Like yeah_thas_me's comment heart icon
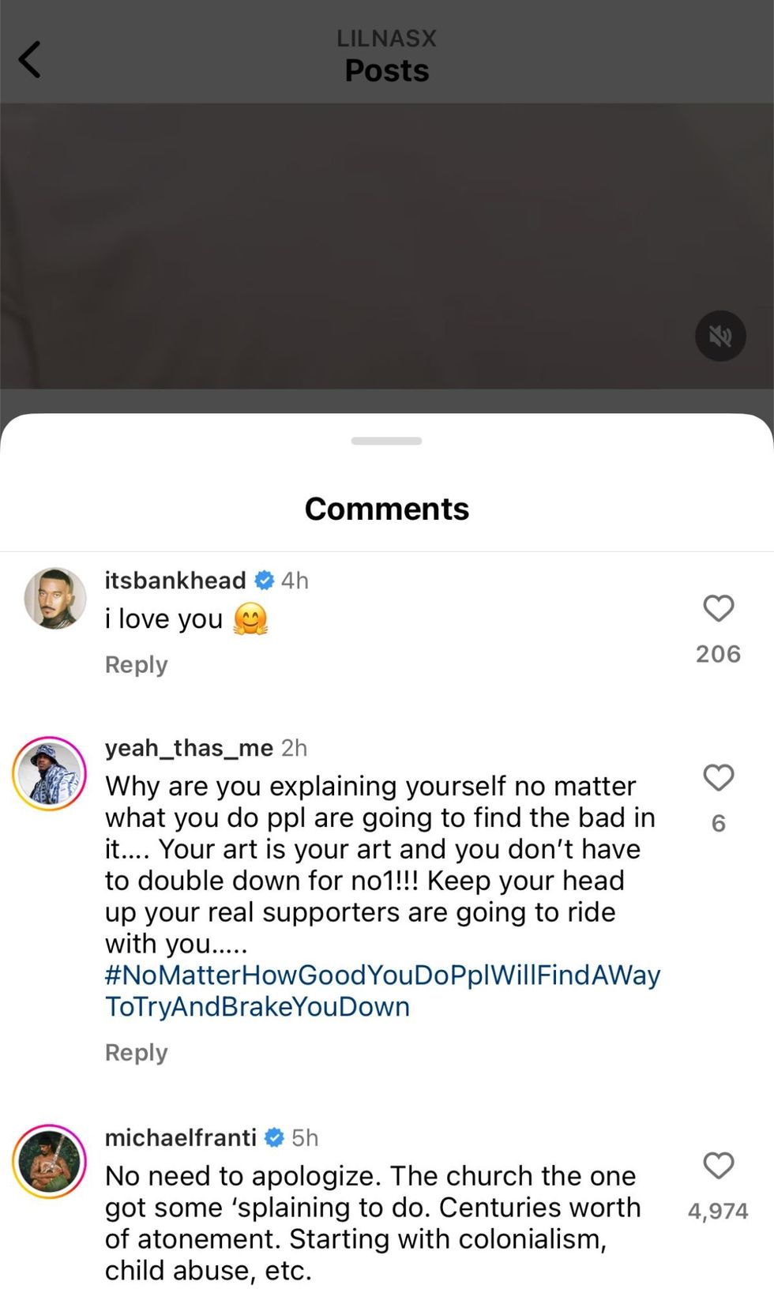 pyautogui.click(x=718, y=779)
